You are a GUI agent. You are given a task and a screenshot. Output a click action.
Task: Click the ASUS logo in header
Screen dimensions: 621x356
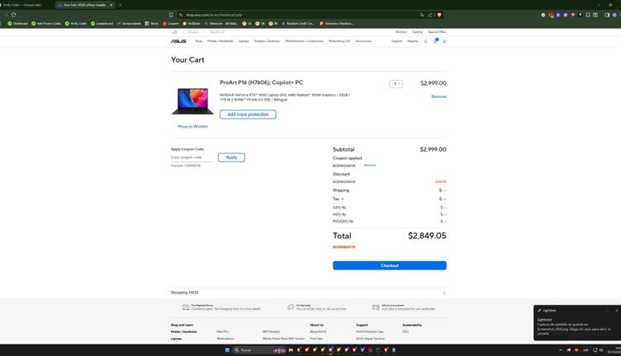(178, 41)
